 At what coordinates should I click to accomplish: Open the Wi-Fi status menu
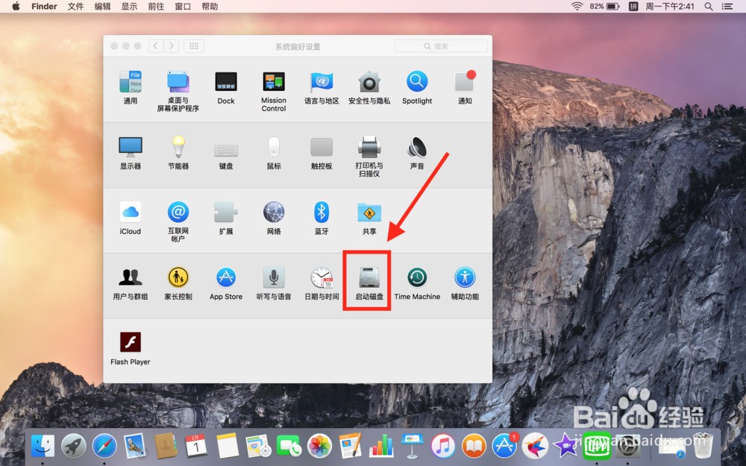tap(577, 7)
